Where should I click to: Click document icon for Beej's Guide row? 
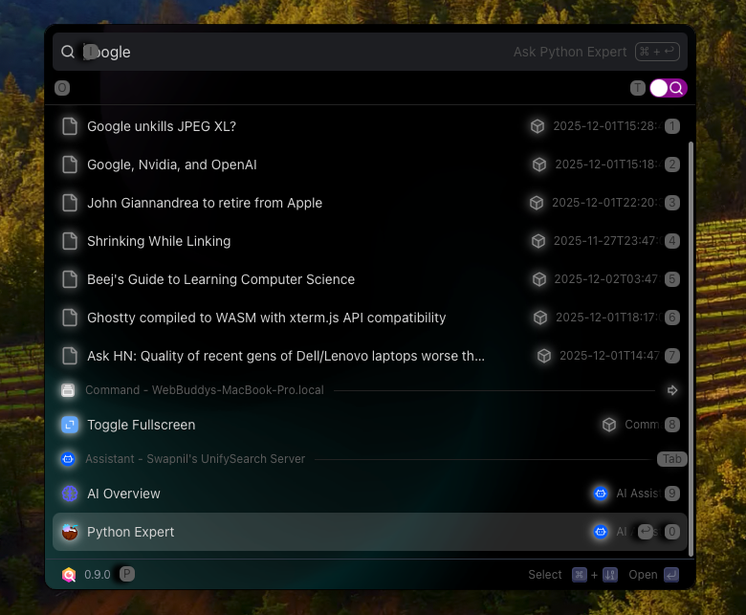coord(70,279)
